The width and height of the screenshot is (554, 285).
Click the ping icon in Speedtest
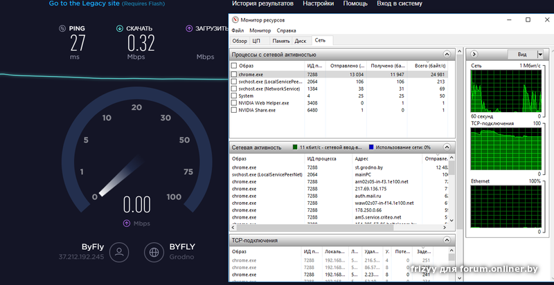(62, 29)
